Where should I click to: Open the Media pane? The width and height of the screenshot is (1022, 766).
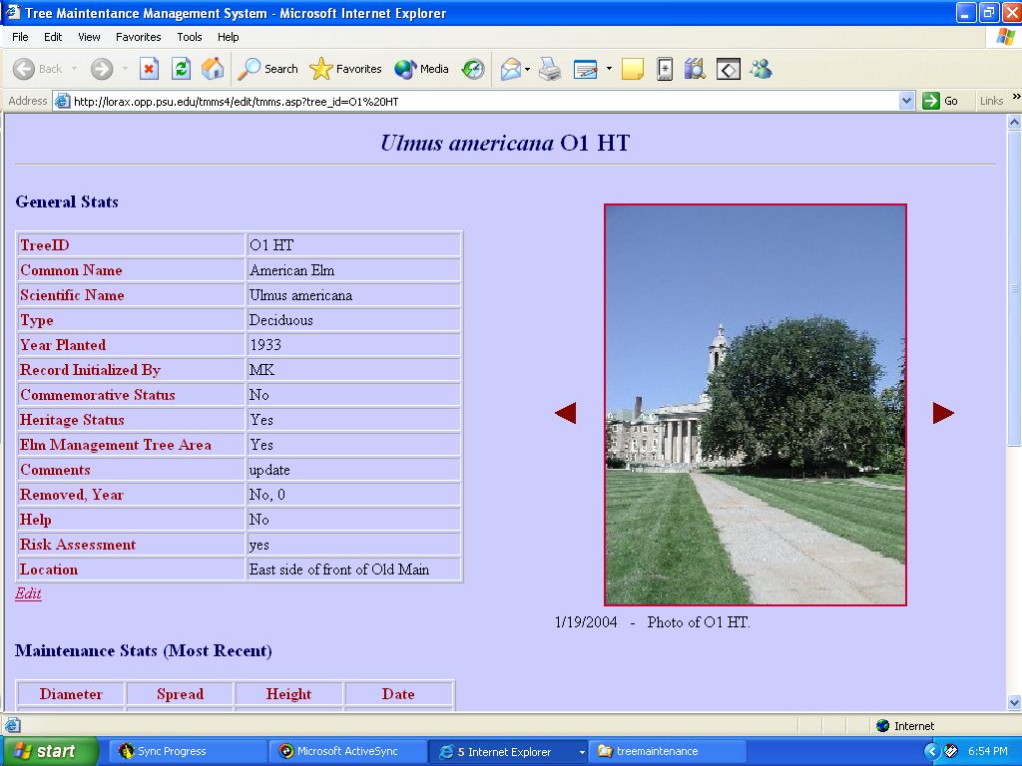[x=422, y=69]
